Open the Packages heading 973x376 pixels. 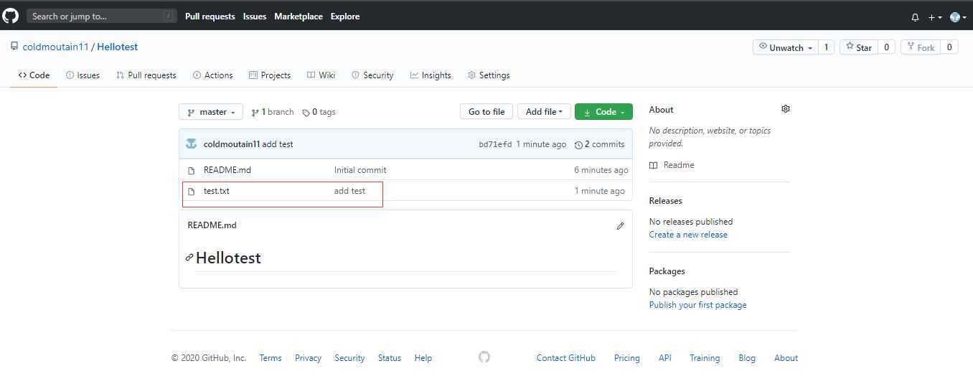(667, 271)
